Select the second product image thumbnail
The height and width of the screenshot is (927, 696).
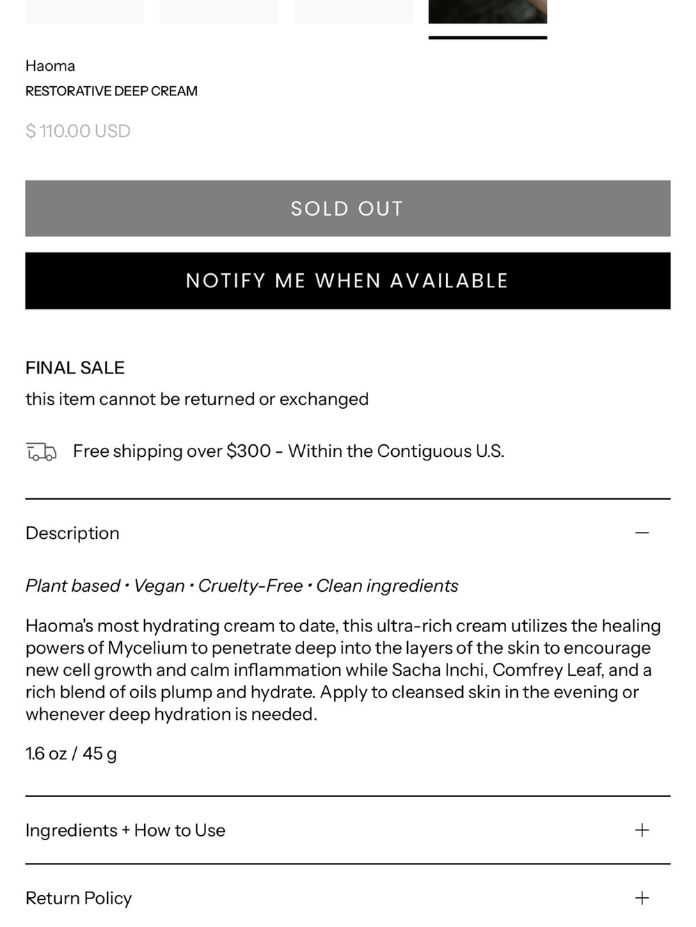click(219, 12)
